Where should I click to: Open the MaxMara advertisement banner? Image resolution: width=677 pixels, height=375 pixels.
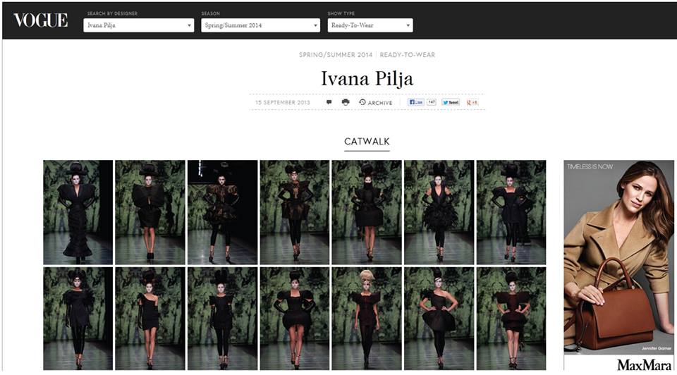point(618,265)
